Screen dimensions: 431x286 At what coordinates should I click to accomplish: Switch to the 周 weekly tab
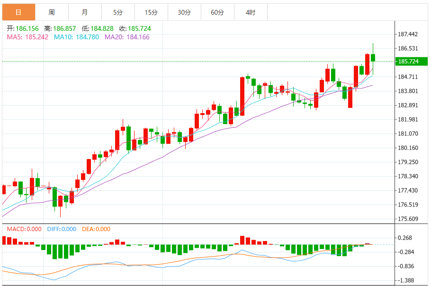click(x=52, y=12)
